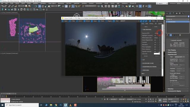Viewport: 190px width, 107px height.
Task: Expand Environment & Clipping rollout
Action: point(174,91)
